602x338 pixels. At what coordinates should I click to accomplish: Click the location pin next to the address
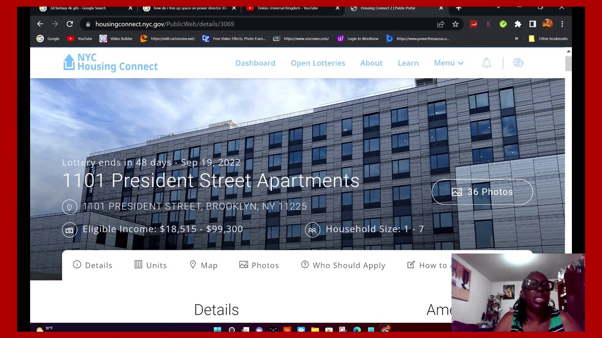pyautogui.click(x=70, y=207)
